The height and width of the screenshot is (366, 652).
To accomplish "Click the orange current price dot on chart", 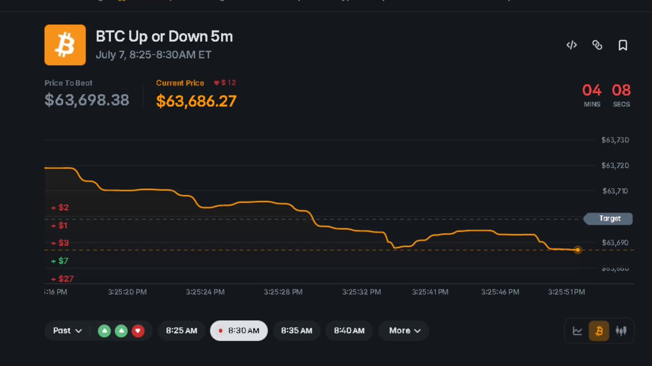I will (x=578, y=250).
